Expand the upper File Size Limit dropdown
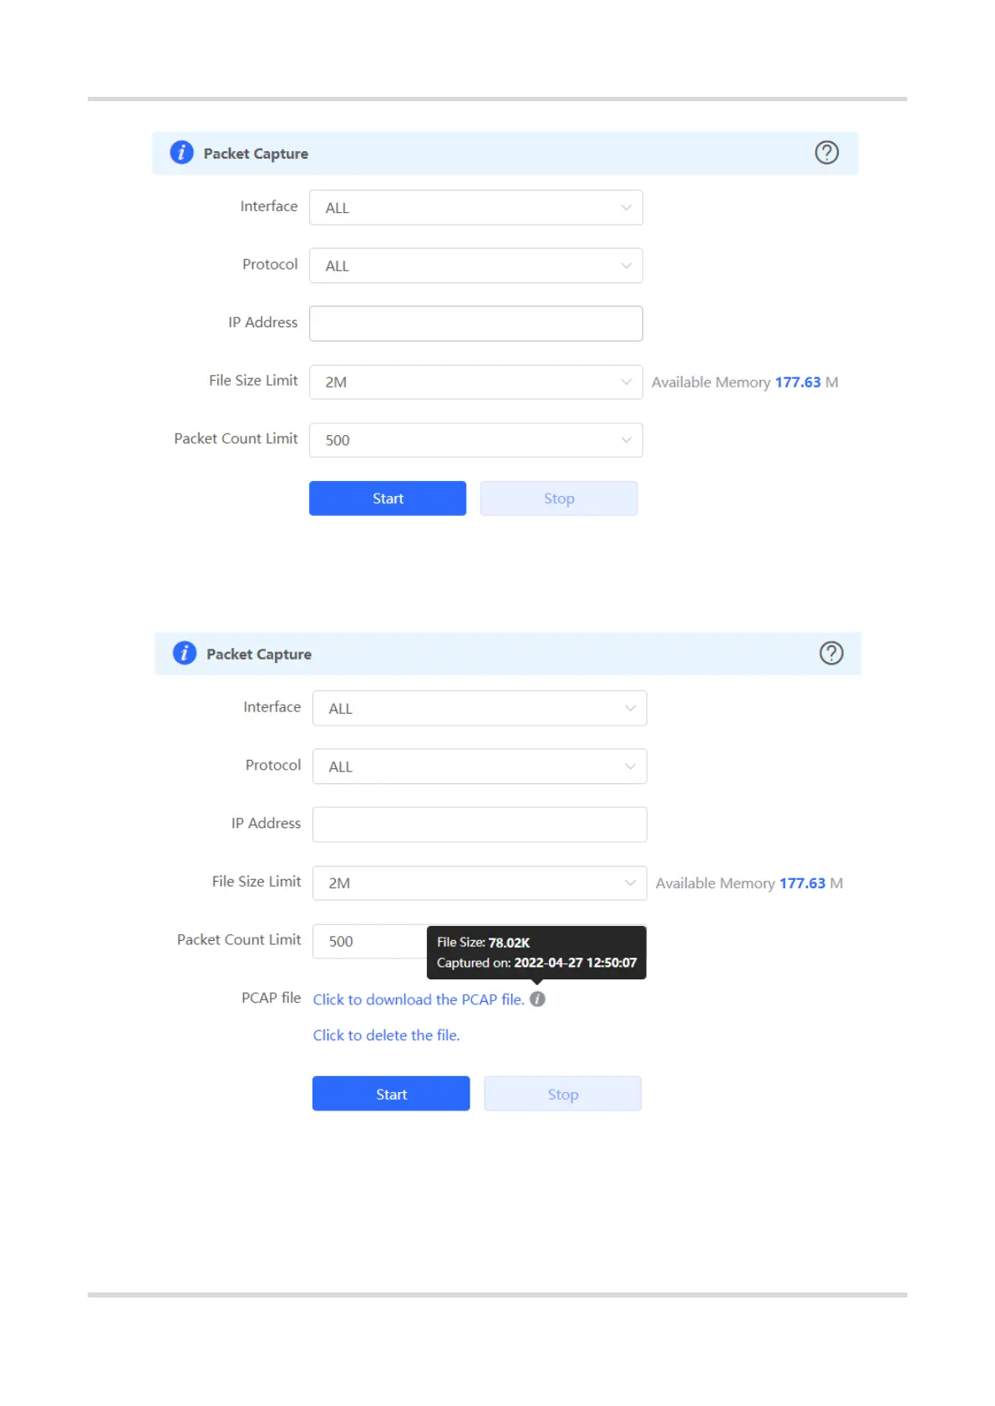Viewport: 995px width, 1406px height. [475, 382]
